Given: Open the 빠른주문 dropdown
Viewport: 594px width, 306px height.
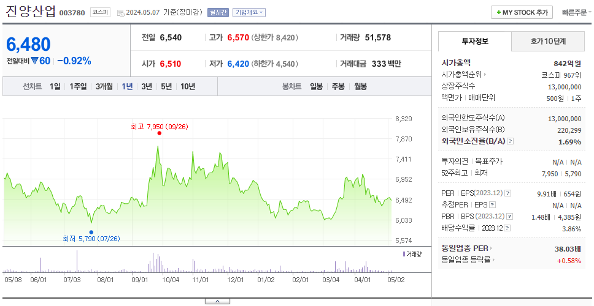Looking at the screenshot, I should pyautogui.click(x=577, y=12).
